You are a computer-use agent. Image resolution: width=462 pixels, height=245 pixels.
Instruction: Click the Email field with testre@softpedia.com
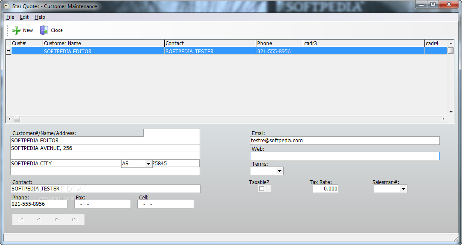pos(345,141)
